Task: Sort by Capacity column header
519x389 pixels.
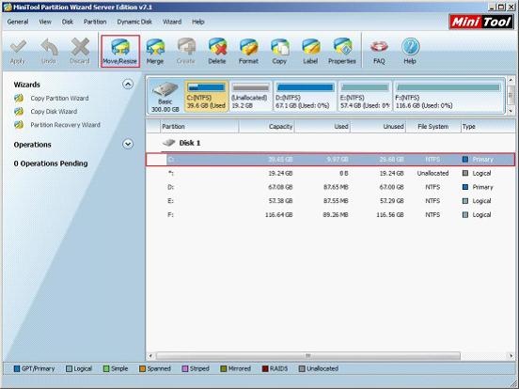Action: pyautogui.click(x=266, y=126)
